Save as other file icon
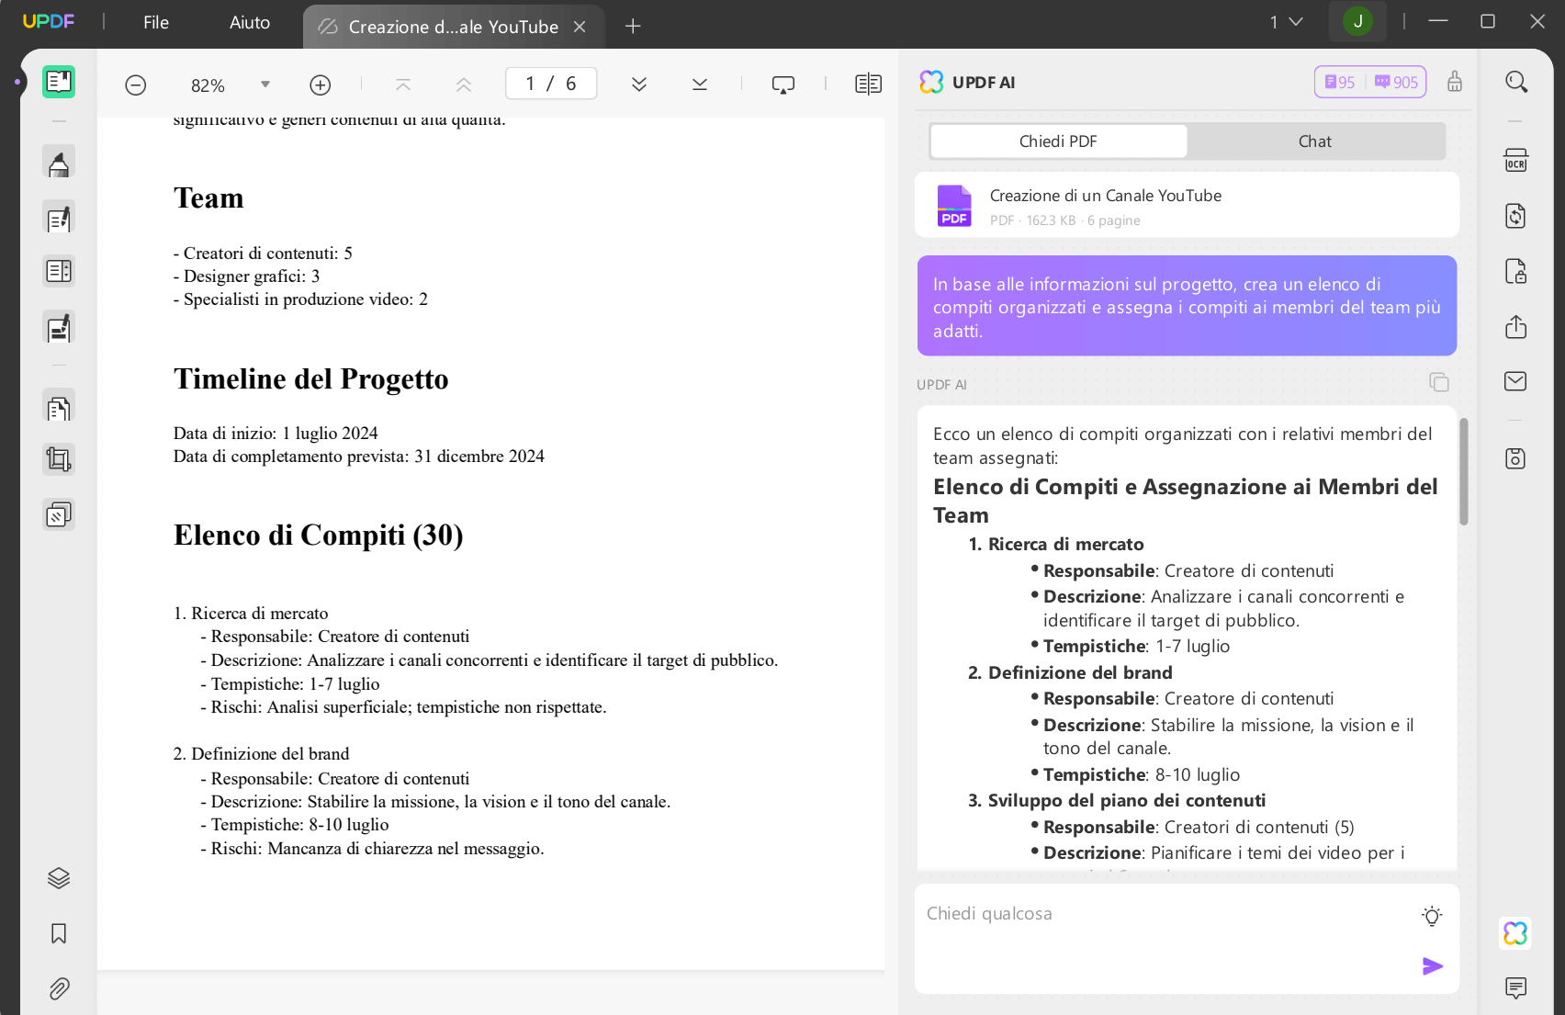1565x1015 pixels. click(x=1516, y=458)
